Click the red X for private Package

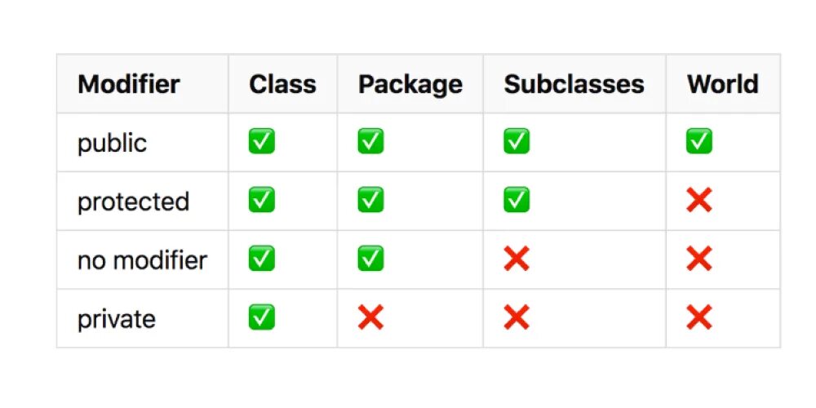point(370,317)
